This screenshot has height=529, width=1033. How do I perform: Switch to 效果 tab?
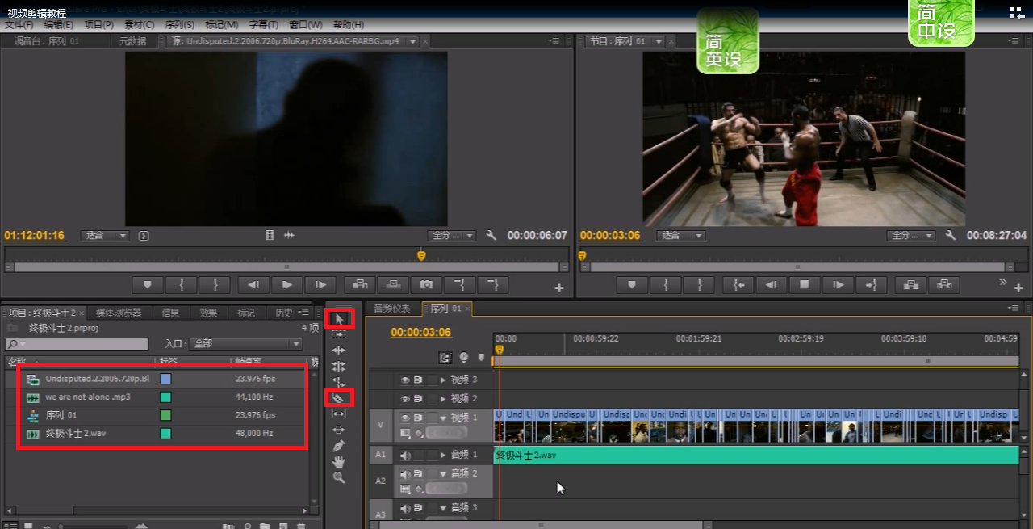208,313
